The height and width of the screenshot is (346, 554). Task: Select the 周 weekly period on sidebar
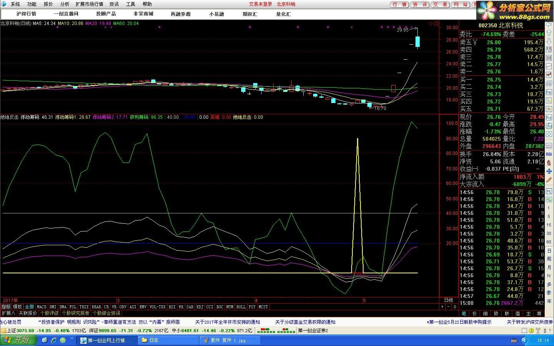(x=549, y=259)
